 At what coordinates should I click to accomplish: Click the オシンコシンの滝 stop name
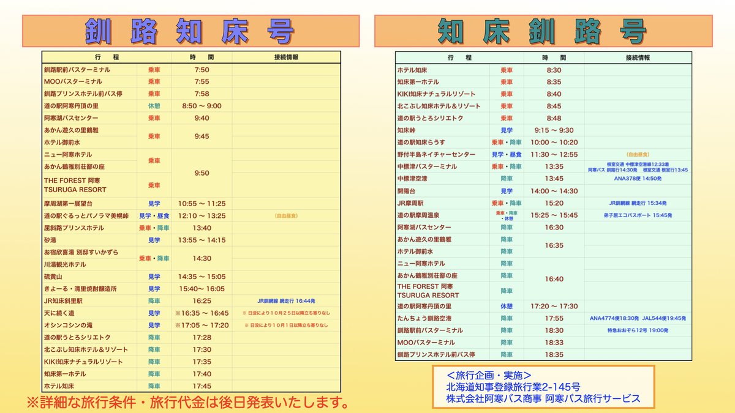[68, 325]
